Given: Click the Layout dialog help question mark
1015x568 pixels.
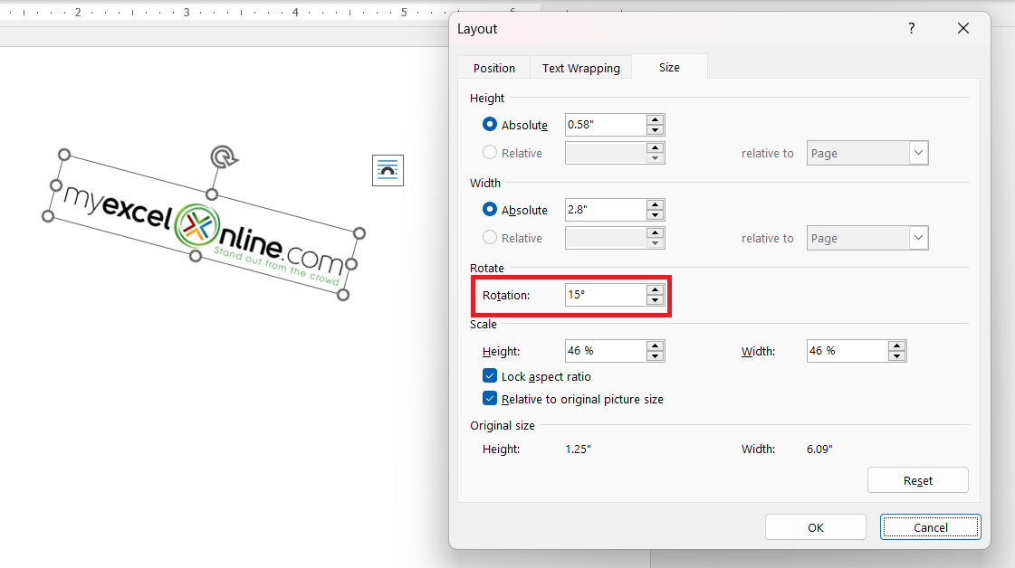Looking at the screenshot, I should (912, 28).
